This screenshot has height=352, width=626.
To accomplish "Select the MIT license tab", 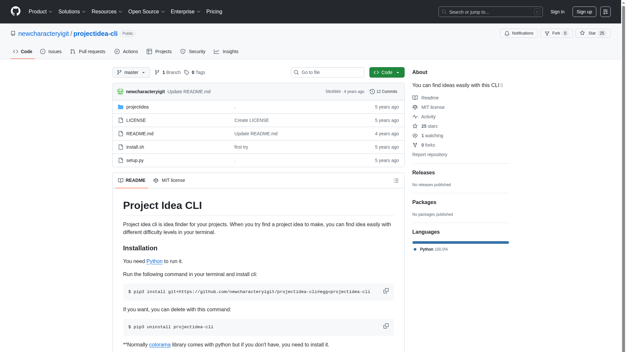I will tap(169, 180).
